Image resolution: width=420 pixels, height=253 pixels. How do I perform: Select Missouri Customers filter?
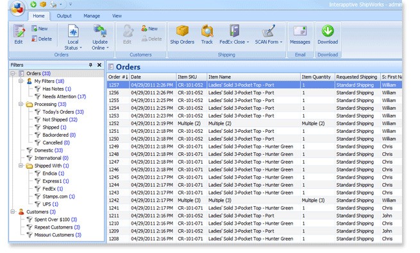[54, 235]
